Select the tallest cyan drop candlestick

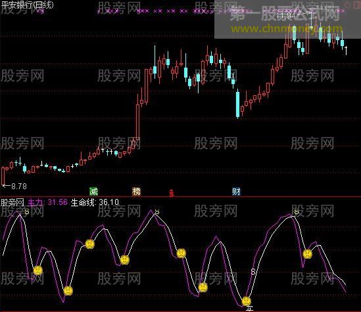(x=237, y=104)
